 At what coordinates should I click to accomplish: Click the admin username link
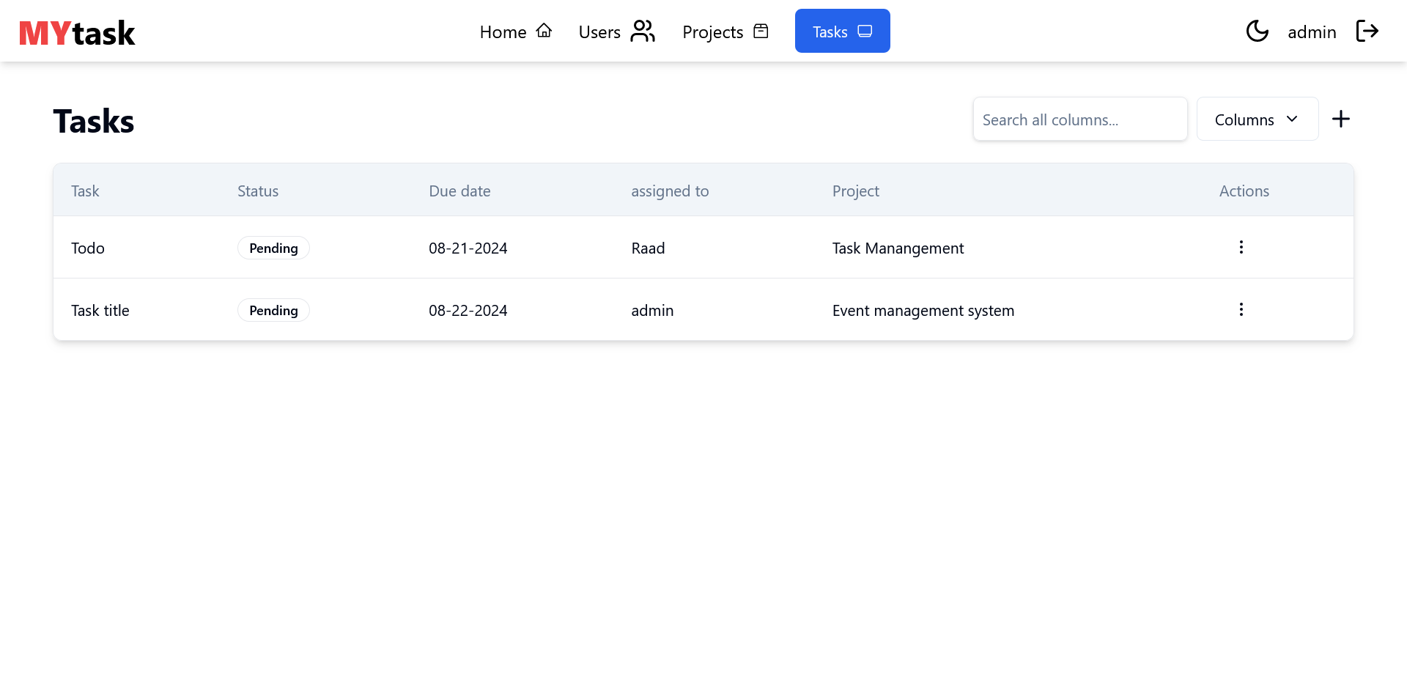pyautogui.click(x=1312, y=32)
